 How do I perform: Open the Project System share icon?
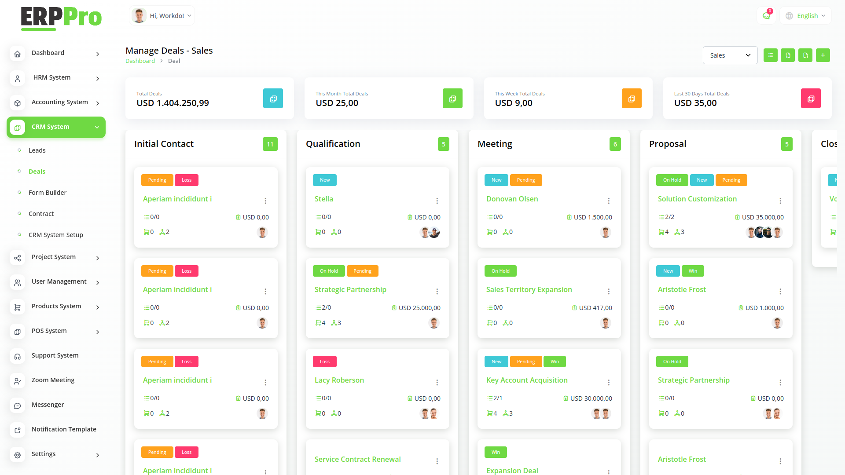point(18,258)
